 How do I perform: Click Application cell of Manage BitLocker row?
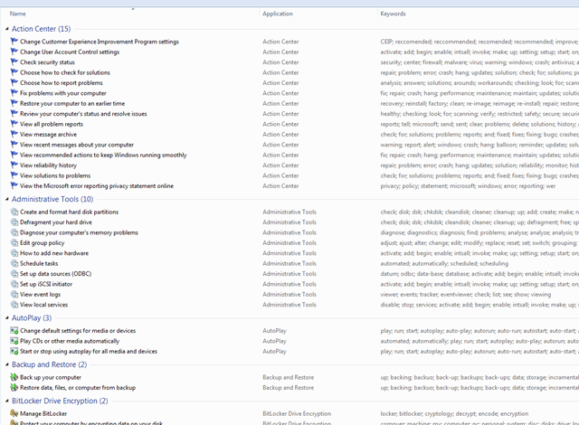[297, 413]
